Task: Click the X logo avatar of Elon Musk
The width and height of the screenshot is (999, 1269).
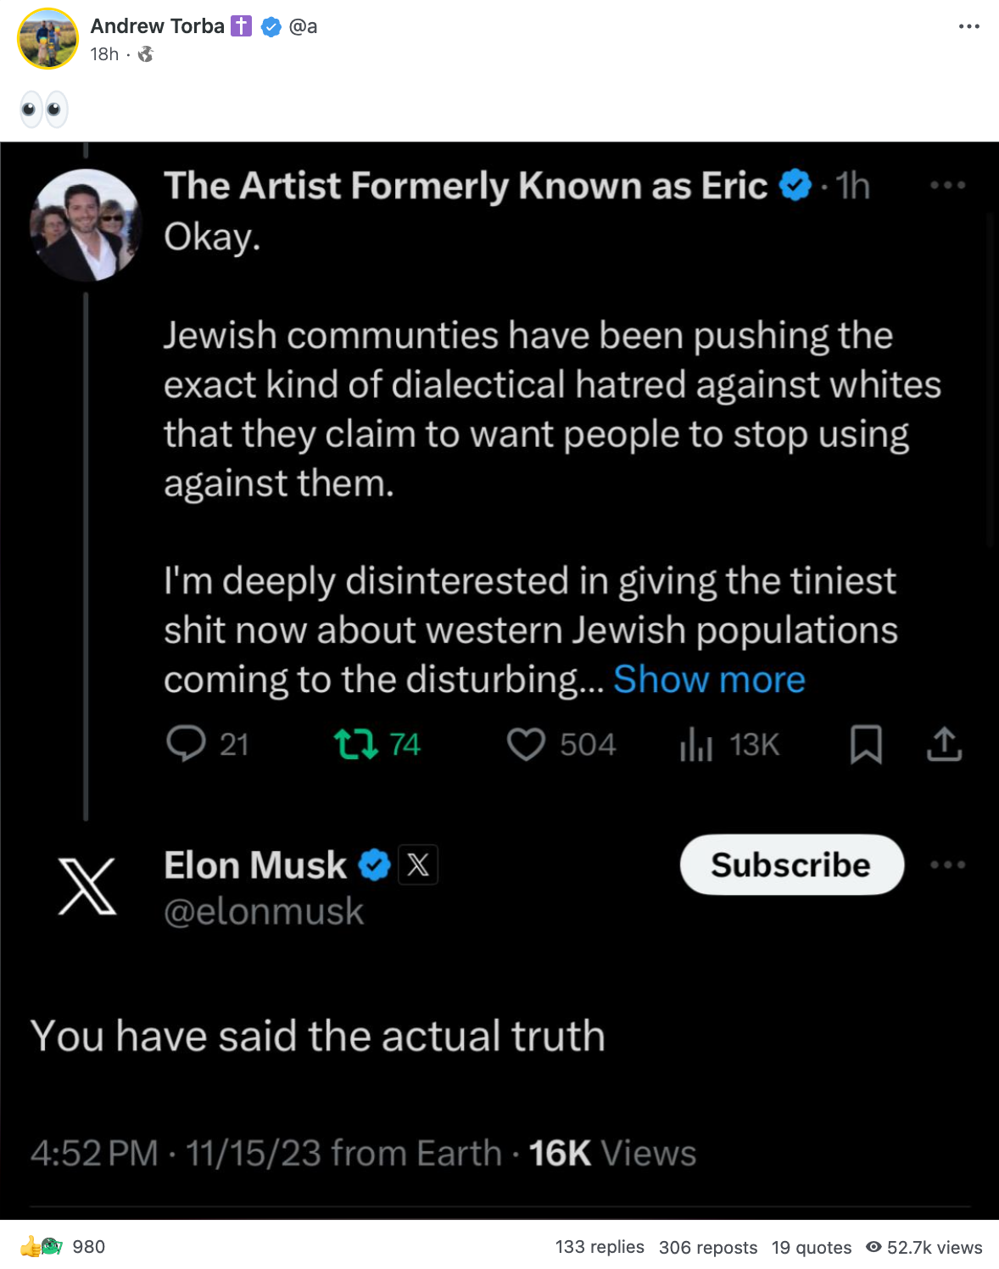Action: [87, 886]
